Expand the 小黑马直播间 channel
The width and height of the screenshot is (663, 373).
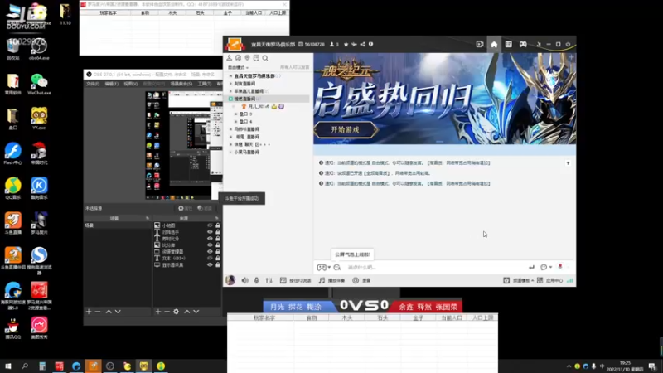coord(230,153)
